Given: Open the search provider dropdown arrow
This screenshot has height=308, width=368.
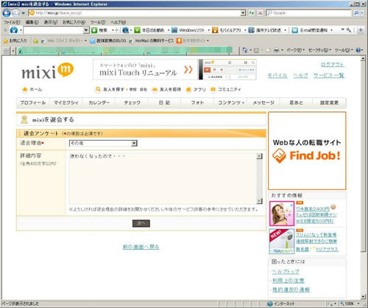Looking at the screenshot, I should coord(362,13).
